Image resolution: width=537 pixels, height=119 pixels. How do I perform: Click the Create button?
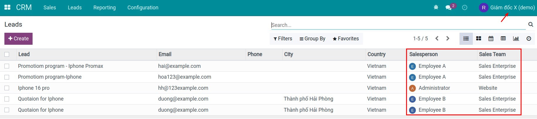coord(18,39)
